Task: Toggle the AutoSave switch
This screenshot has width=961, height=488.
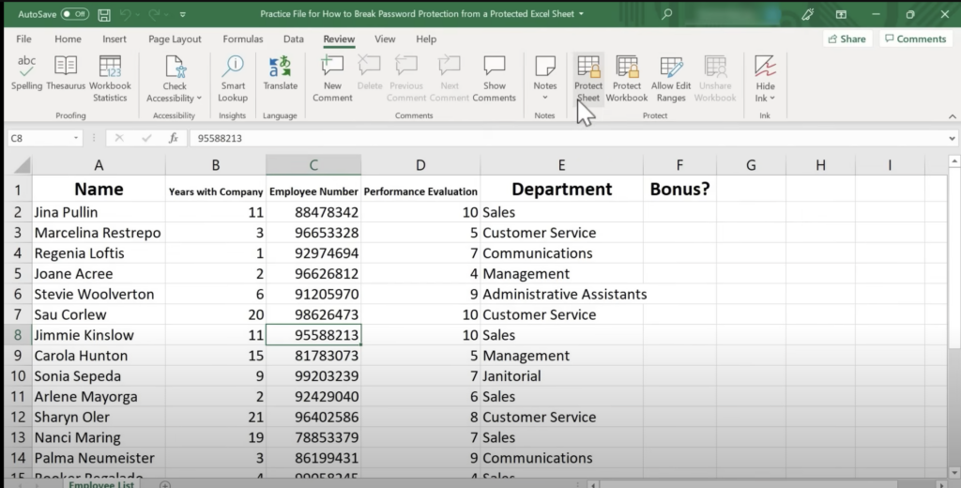Action: (x=75, y=14)
